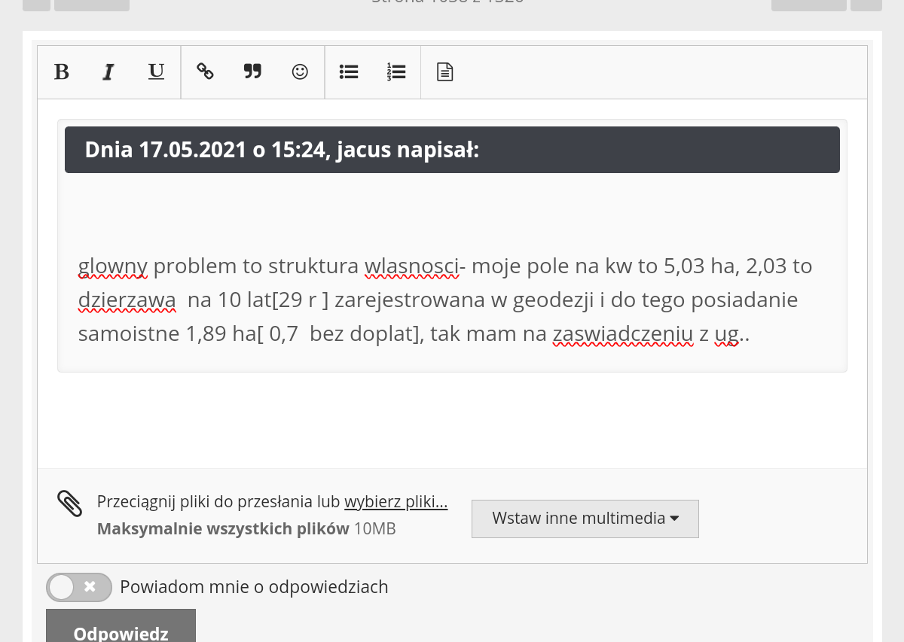Open the 'wybierz pliki...' file chooser link
The height and width of the screenshot is (642, 904).
395,503
